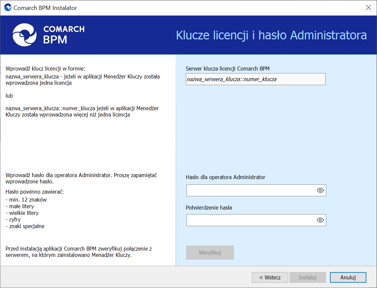This screenshot has height=288, width=377.
Task: Click the 'Comarch BPM Instalator' window title
Action: (x=45, y=8)
